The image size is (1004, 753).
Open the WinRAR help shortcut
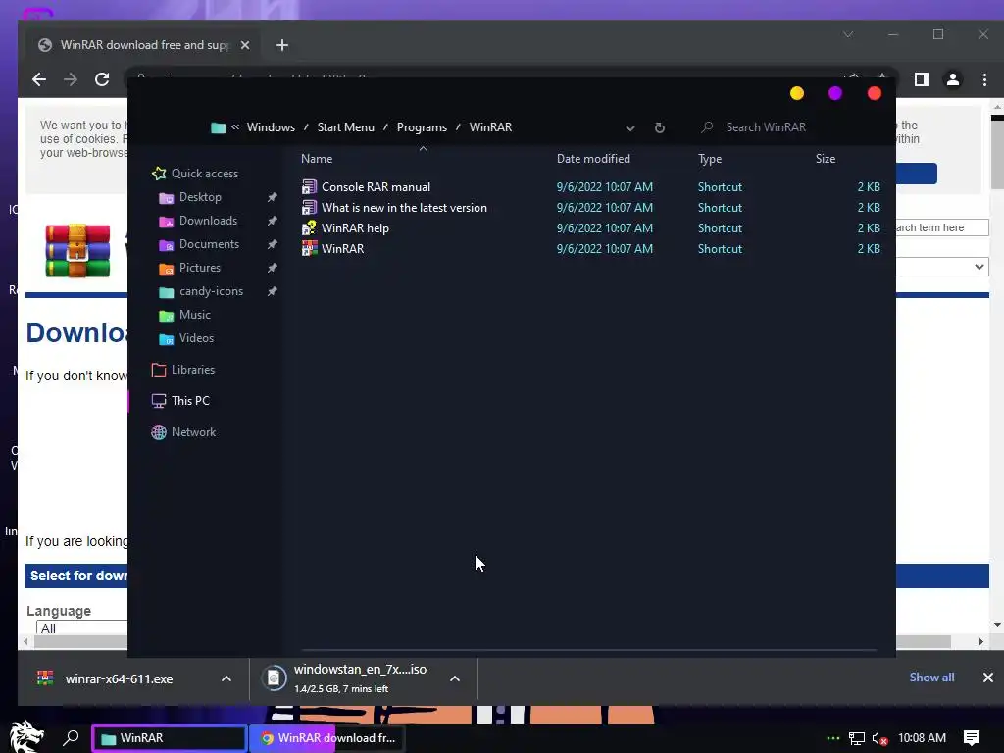click(345, 227)
